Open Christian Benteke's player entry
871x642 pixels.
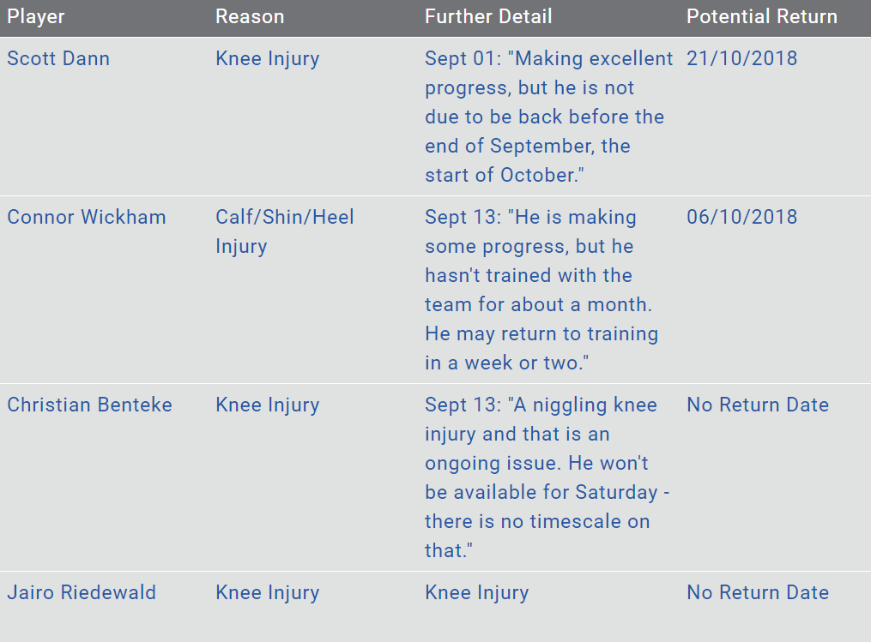pyautogui.click(x=89, y=405)
